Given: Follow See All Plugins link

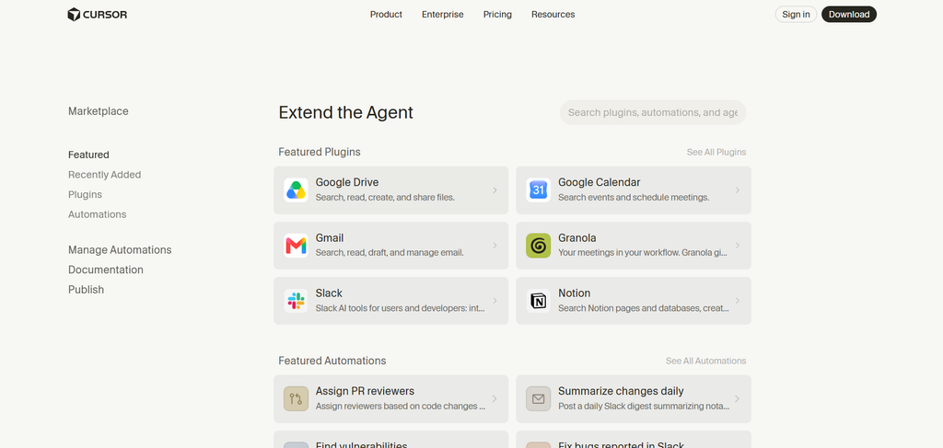Looking at the screenshot, I should coord(716,153).
